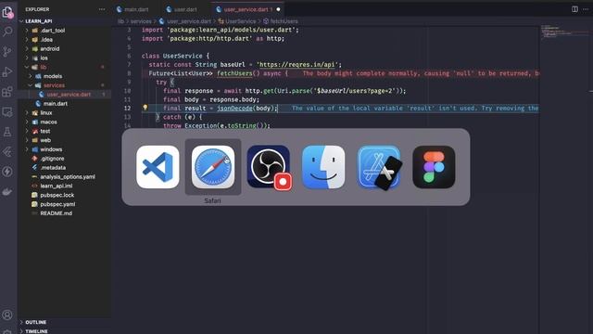
Task: Open Explorer More Actions ellipsis
Action: pyautogui.click(x=102, y=9)
